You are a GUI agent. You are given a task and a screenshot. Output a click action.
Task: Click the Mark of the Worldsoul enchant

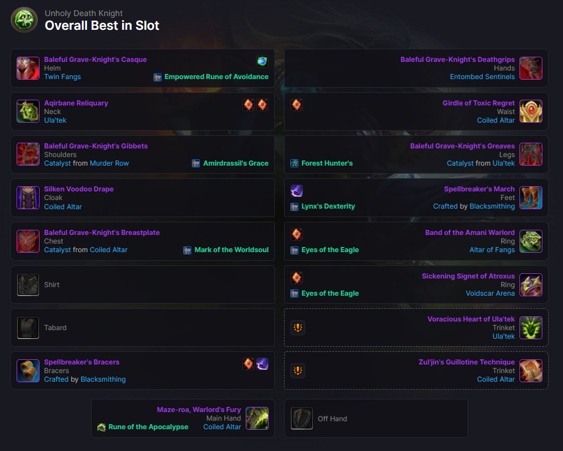click(x=231, y=250)
